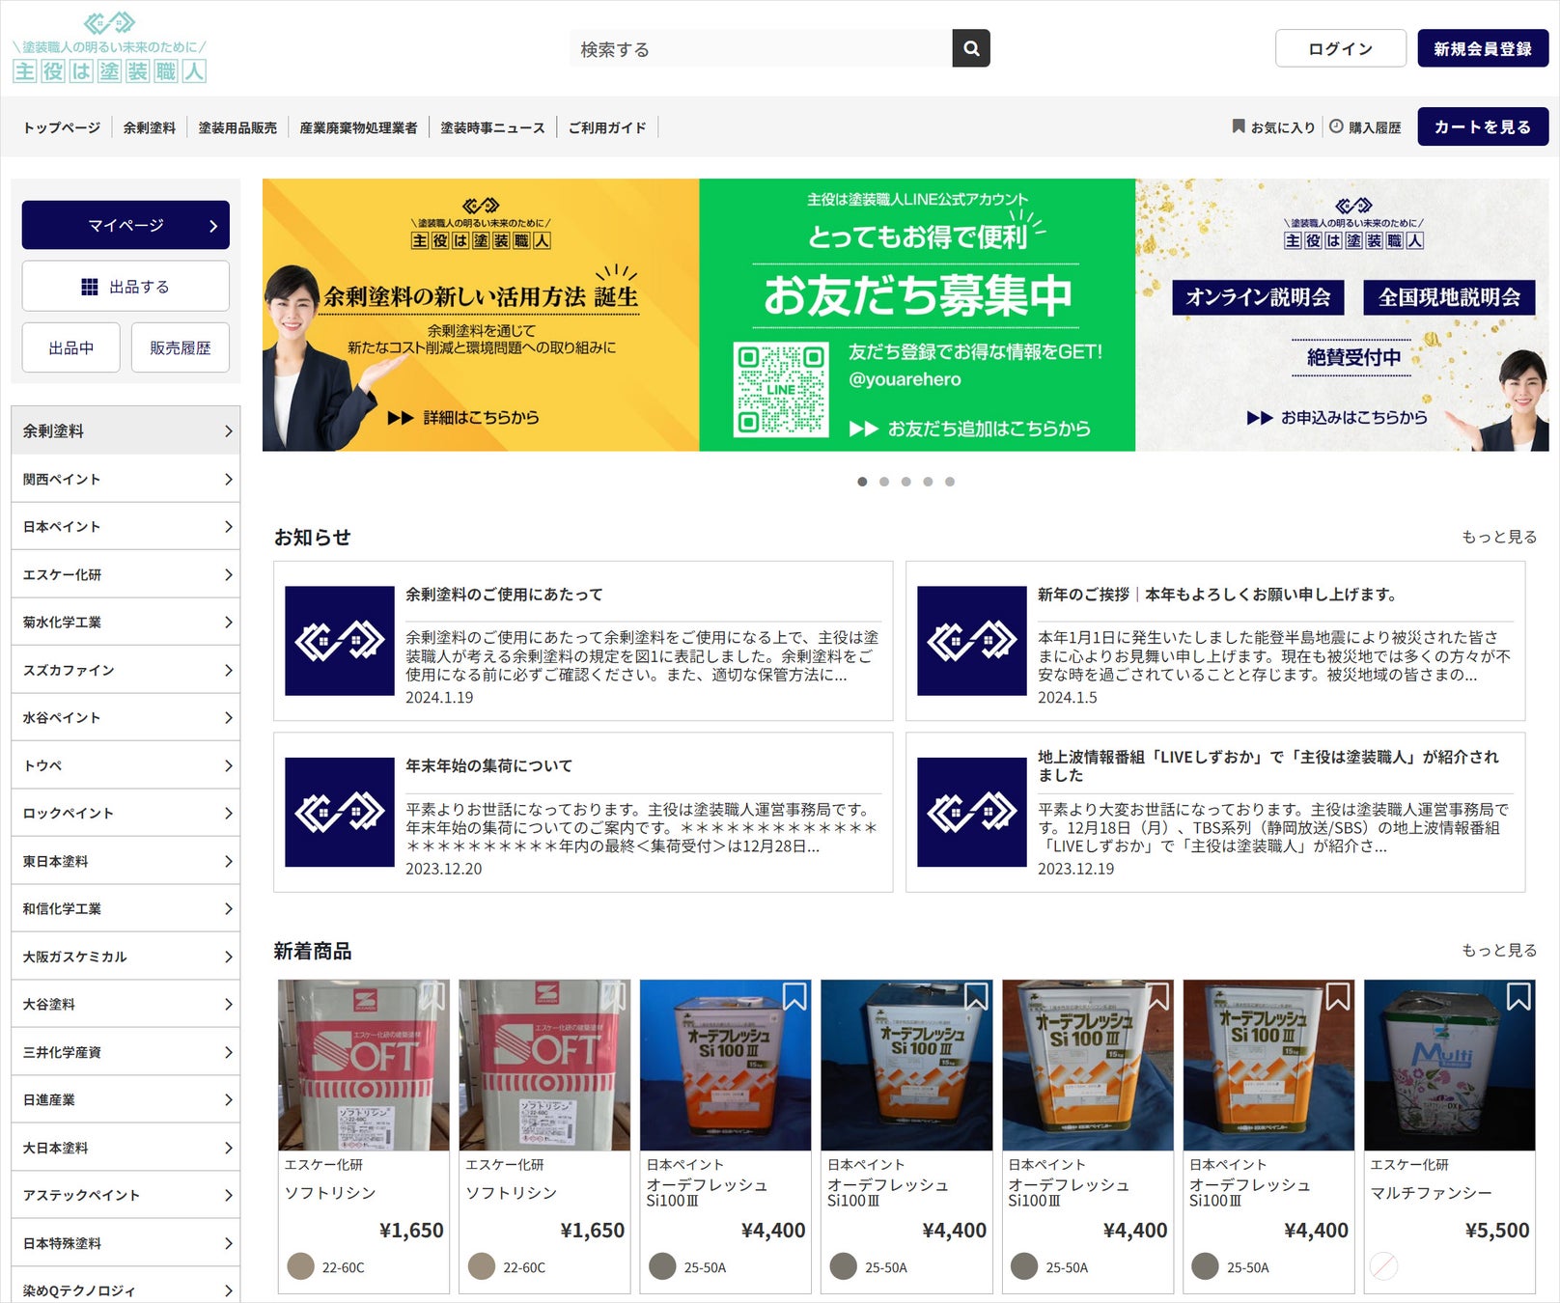Bookmark the third product オーデフレッシュSi100Ⅲ
The image size is (1560, 1303).
tap(794, 996)
